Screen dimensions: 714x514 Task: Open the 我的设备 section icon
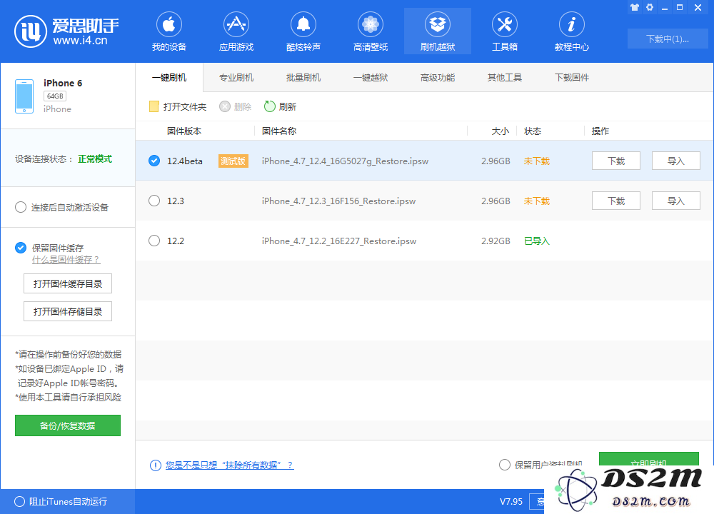point(169,24)
